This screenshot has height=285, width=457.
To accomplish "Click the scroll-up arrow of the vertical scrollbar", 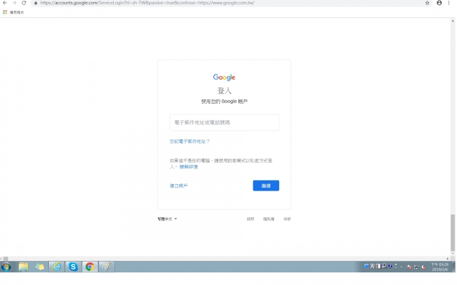I will tap(453, 21).
